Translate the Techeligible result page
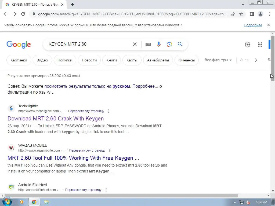Image resolution: width=275 pixels, height=206 pixels. pos(86,111)
